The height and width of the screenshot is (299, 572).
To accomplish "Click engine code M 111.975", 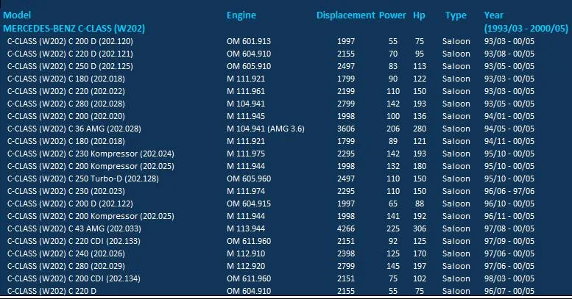I will pos(246,154).
